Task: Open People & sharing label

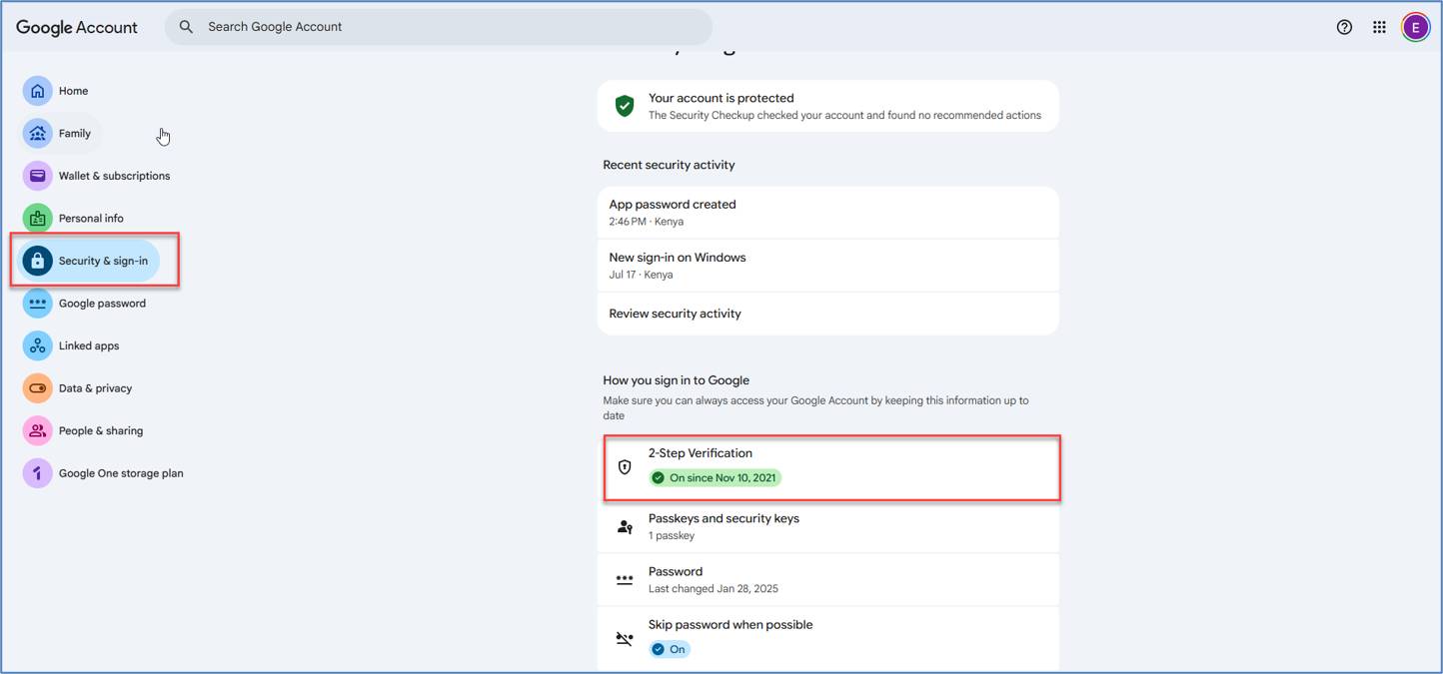Action: click(x=100, y=430)
